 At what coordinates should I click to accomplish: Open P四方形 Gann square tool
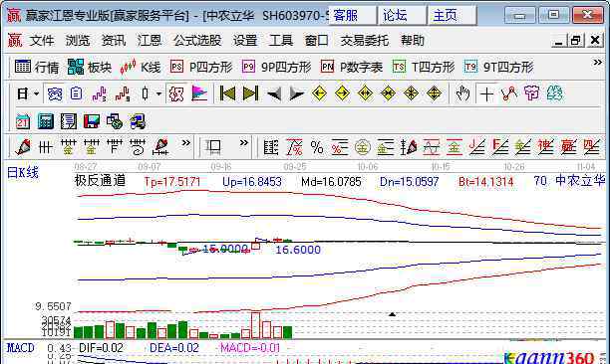(201, 68)
